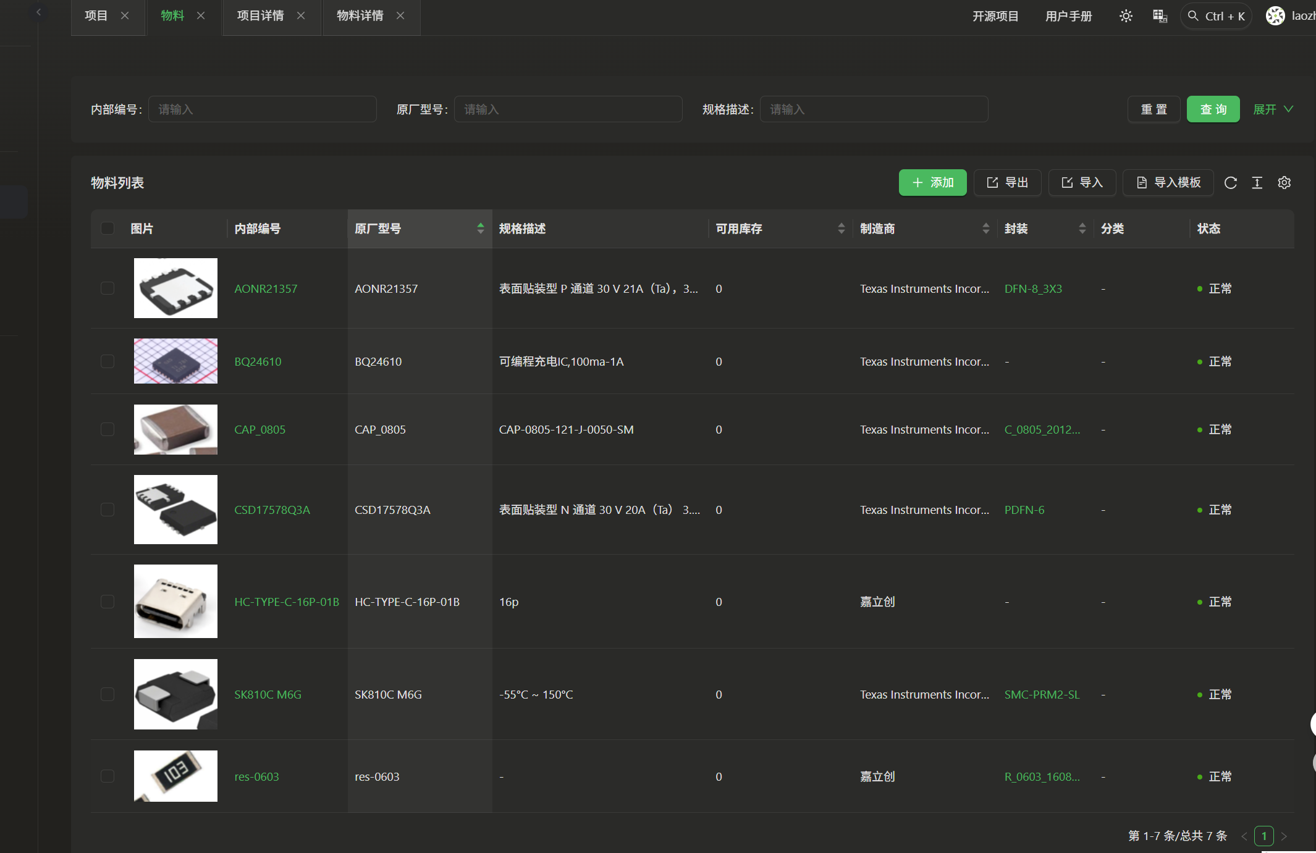The width and height of the screenshot is (1316, 853).
Task: Check the BQ24610 row checkbox
Action: (x=108, y=361)
